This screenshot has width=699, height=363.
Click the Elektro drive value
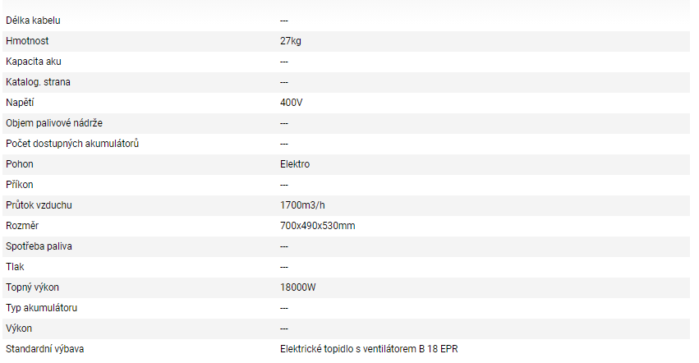coord(295,163)
